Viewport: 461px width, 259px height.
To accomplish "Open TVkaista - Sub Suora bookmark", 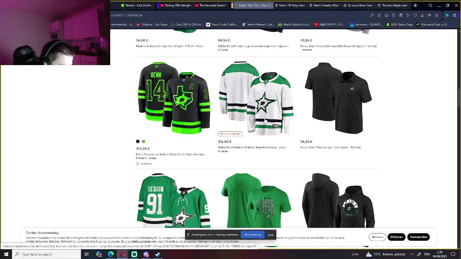I will pos(152,24).
